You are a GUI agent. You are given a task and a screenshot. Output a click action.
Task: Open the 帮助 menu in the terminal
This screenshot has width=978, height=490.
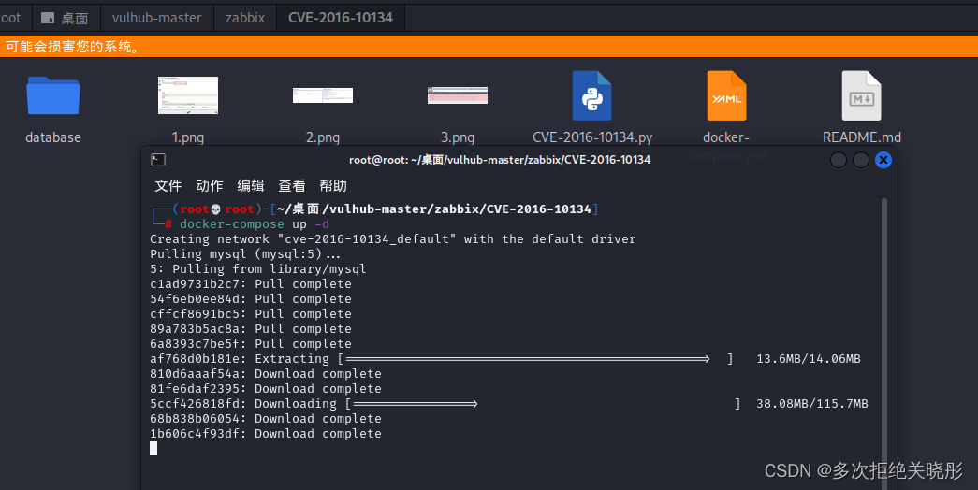tap(333, 185)
